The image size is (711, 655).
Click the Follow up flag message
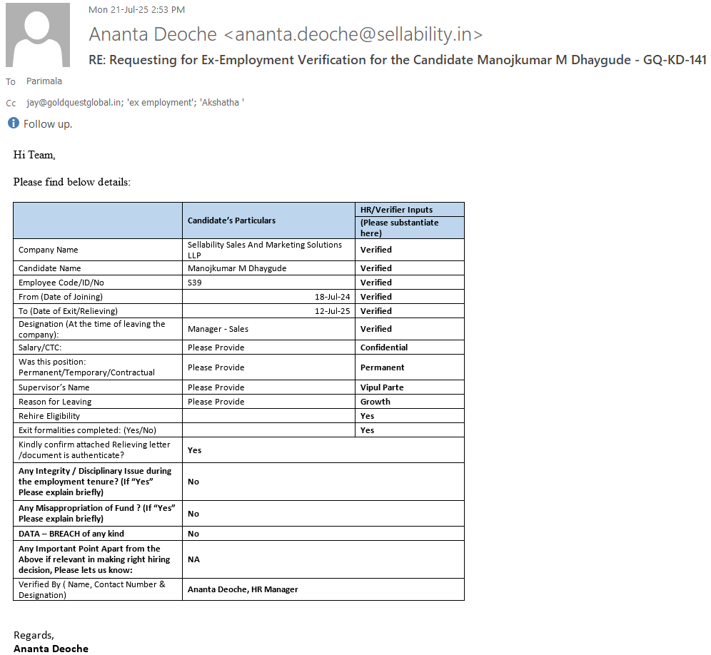48,124
